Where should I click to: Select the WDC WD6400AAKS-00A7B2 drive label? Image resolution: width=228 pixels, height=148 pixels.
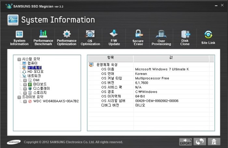point(56,101)
